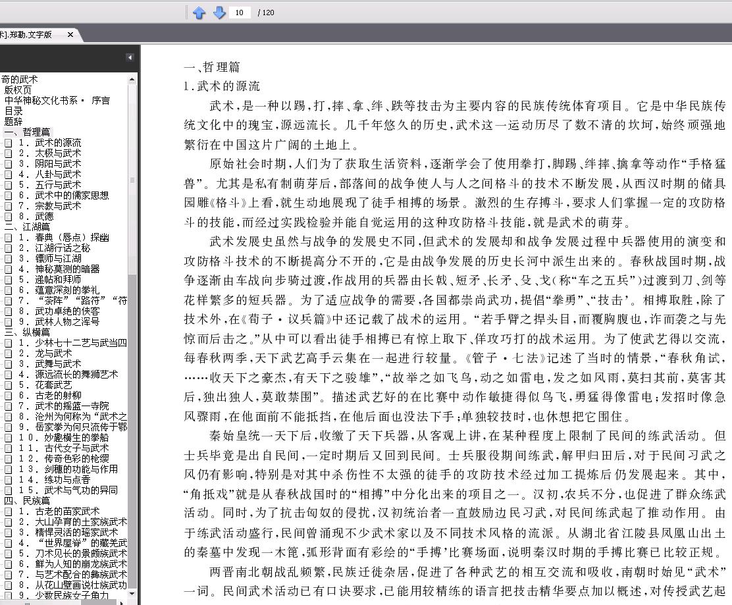Click page icon beside 3．镖师与江湖

pyautogui.click(x=8, y=259)
